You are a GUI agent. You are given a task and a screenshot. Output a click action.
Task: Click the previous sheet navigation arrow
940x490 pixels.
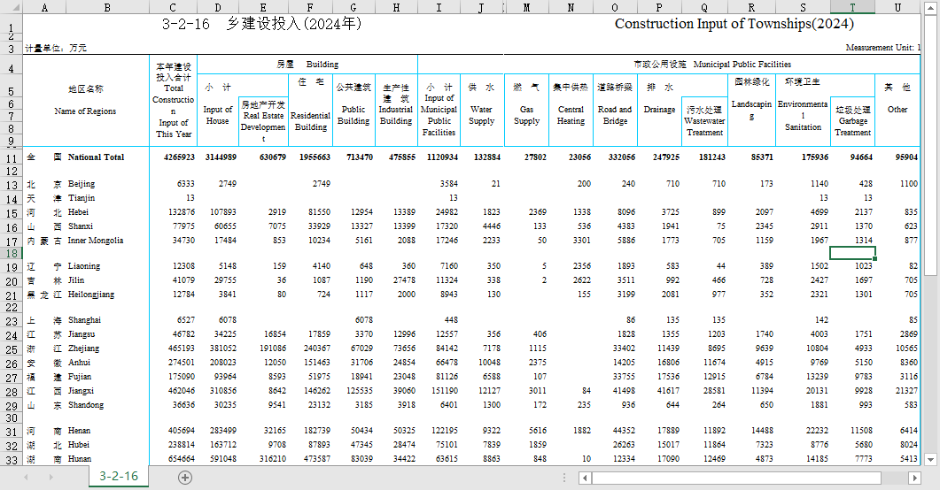[26, 477]
